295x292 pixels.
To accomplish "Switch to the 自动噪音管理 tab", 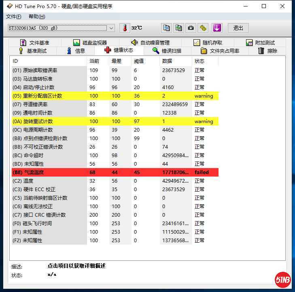I will tap(150, 43).
